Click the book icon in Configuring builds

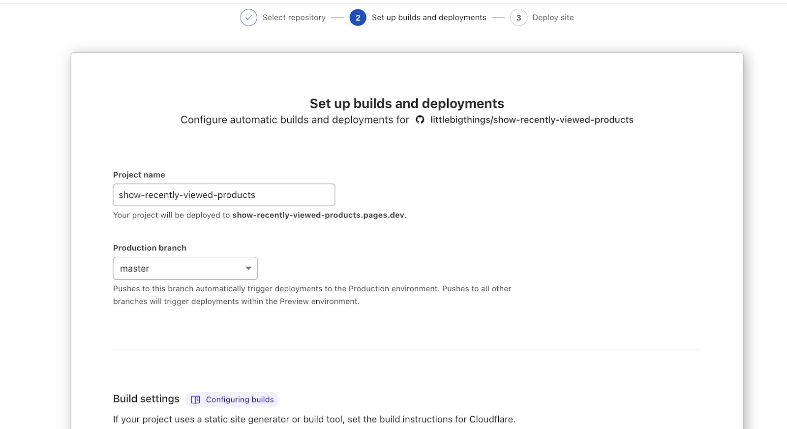coord(195,399)
